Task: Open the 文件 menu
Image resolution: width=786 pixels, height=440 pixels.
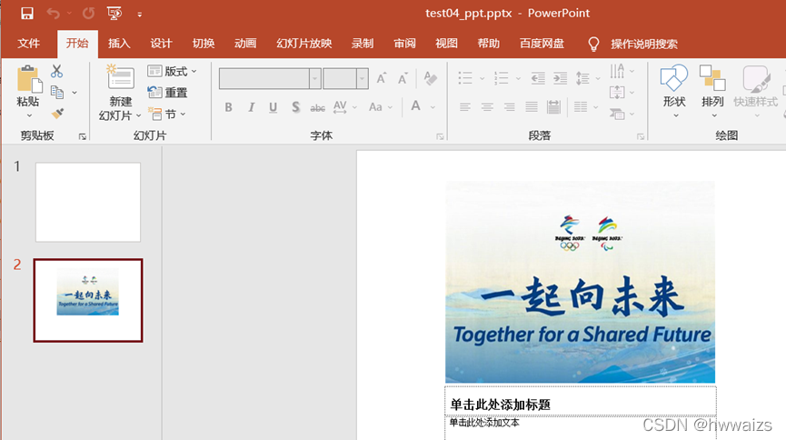Action: pyautogui.click(x=28, y=44)
